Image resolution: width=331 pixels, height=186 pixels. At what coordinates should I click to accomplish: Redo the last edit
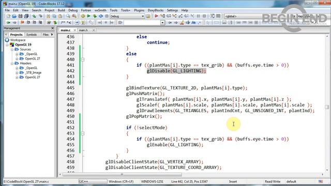pyautogui.click(x=40, y=16)
